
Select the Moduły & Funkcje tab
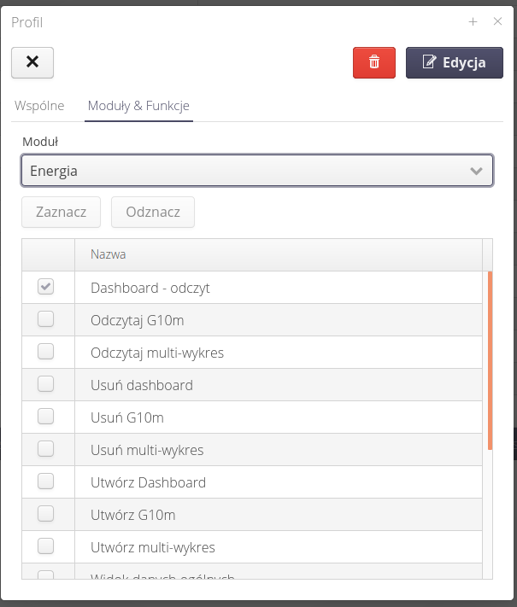point(138,106)
